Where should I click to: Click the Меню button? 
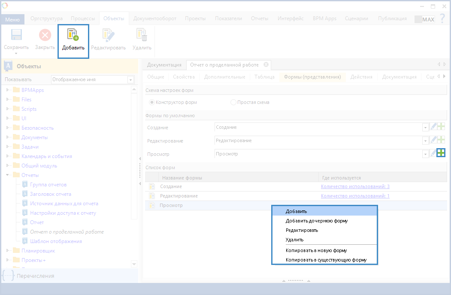coord(12,19)
